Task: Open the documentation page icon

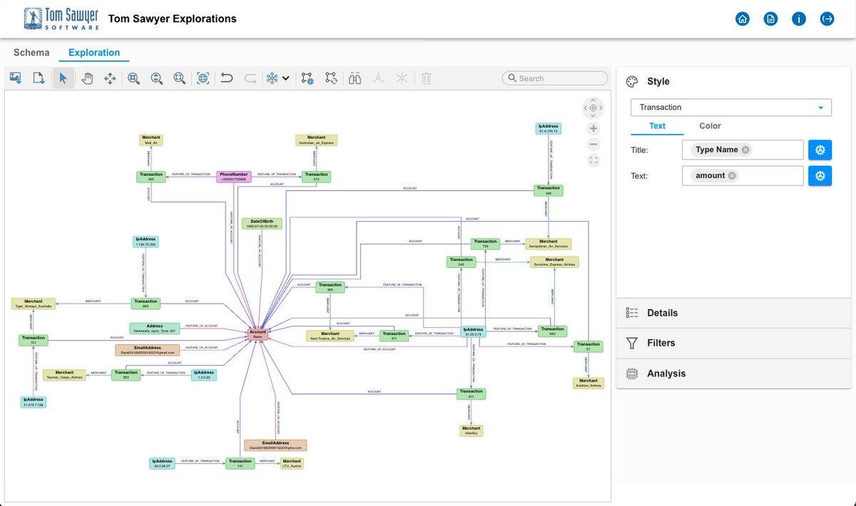Action: click(x=770, y=19)
